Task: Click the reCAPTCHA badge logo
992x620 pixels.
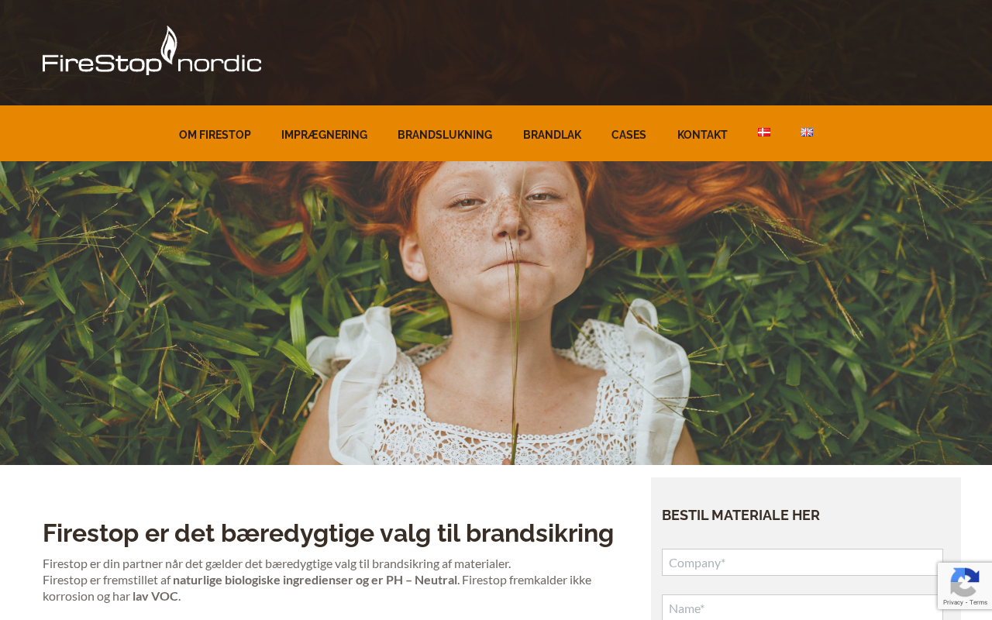Action: [x=964, y=581]
